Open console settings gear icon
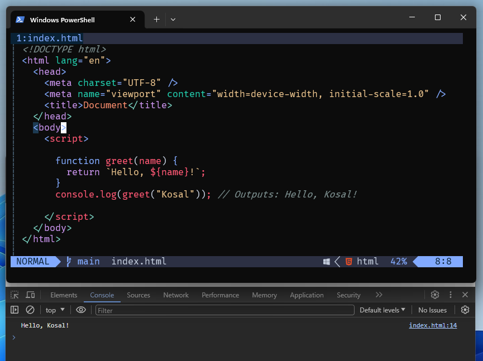 coord(465,310)
